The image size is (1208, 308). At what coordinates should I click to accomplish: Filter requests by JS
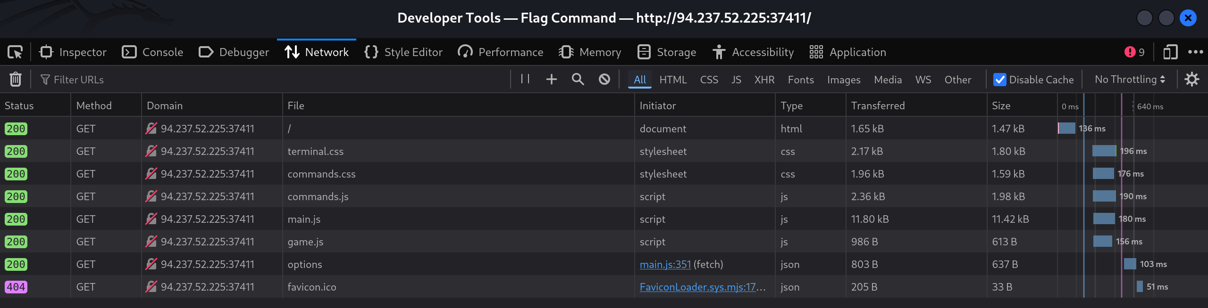736,80
